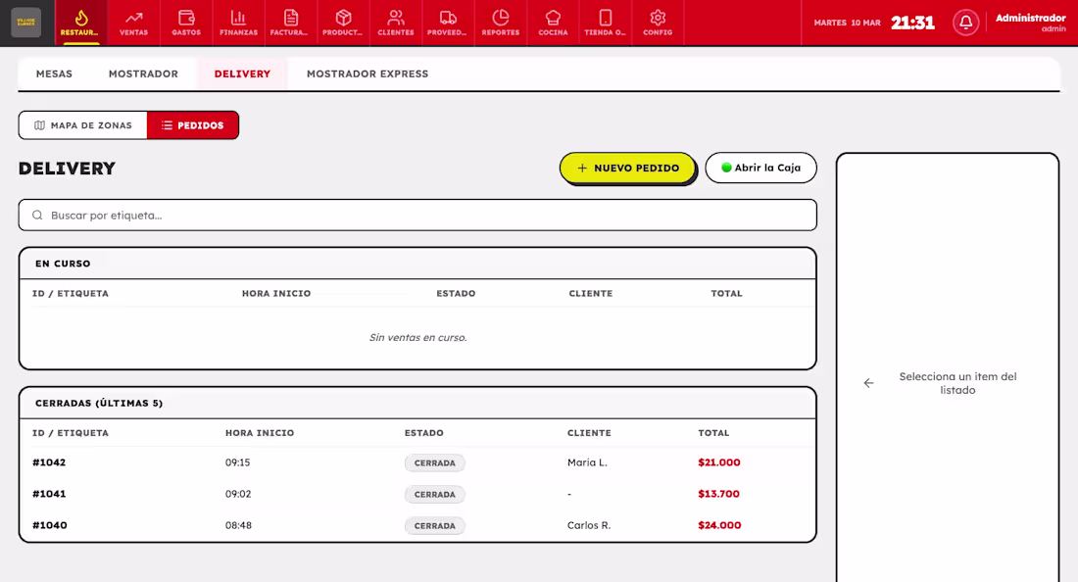Select the Delivery tab
Viewport: 1078px width, 582px height.
(x=242, y=73)
